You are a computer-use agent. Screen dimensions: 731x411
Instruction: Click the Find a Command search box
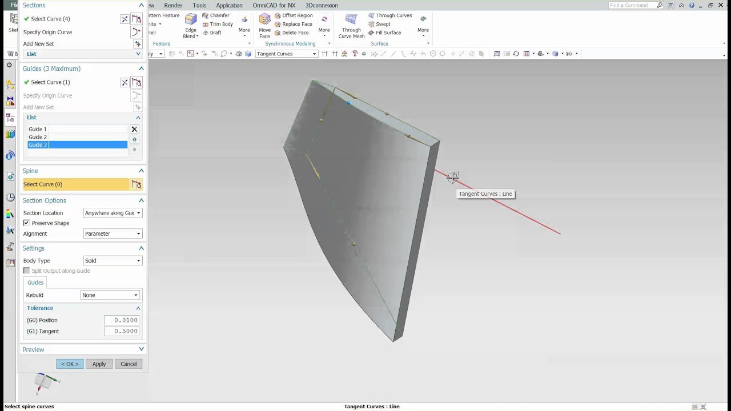pos(632,5)
